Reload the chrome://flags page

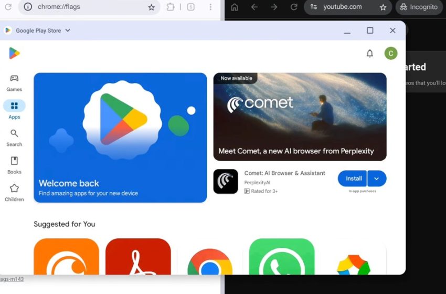point(8,7)
